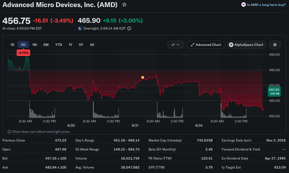Screen dimensions: 289x173
Task: Open chart settings gear icon
Action: click(275, 45)
